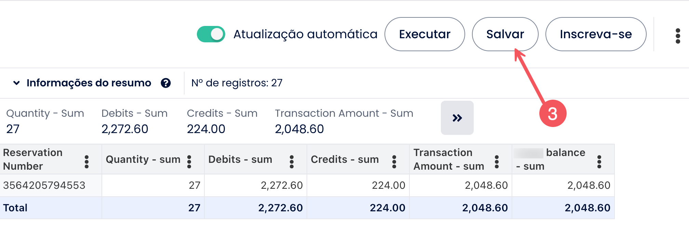Collapse the Informações do resumo section

[x=16, y=83]
